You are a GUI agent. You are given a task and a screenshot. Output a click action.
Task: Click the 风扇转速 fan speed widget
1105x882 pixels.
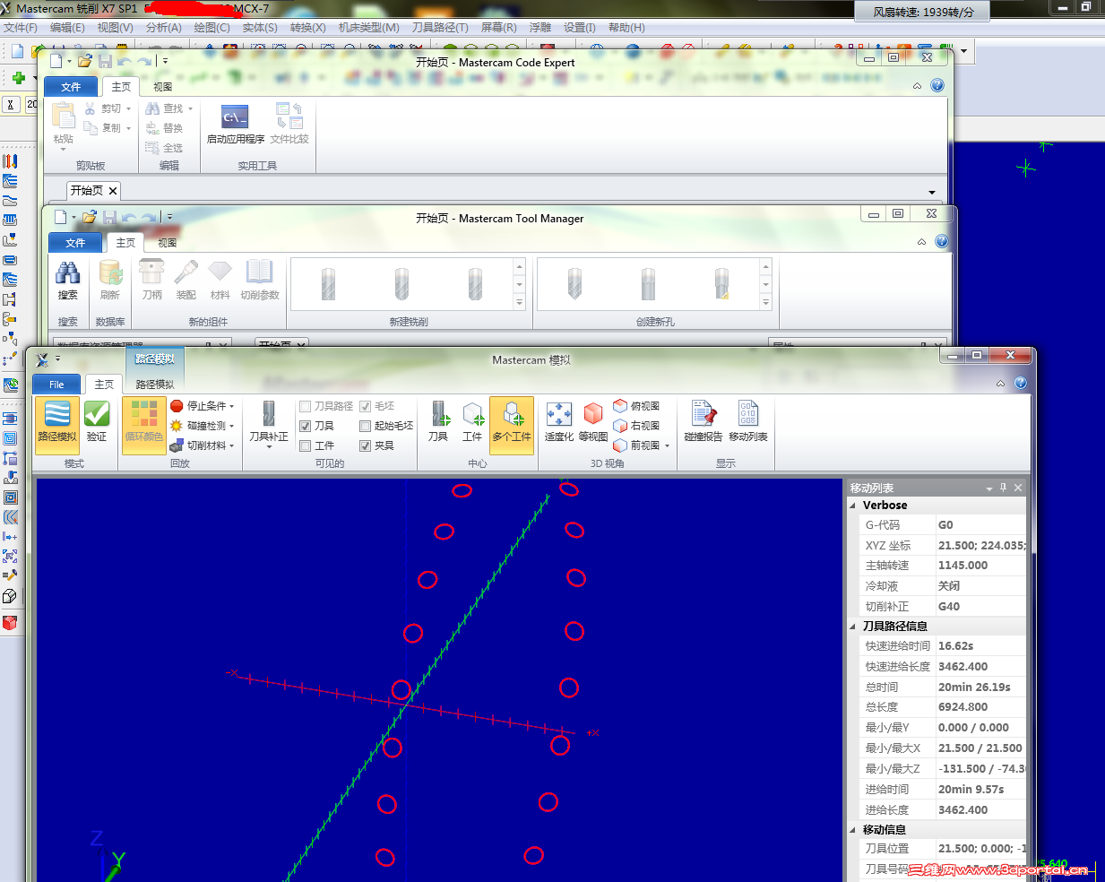[x=923, y=12]
